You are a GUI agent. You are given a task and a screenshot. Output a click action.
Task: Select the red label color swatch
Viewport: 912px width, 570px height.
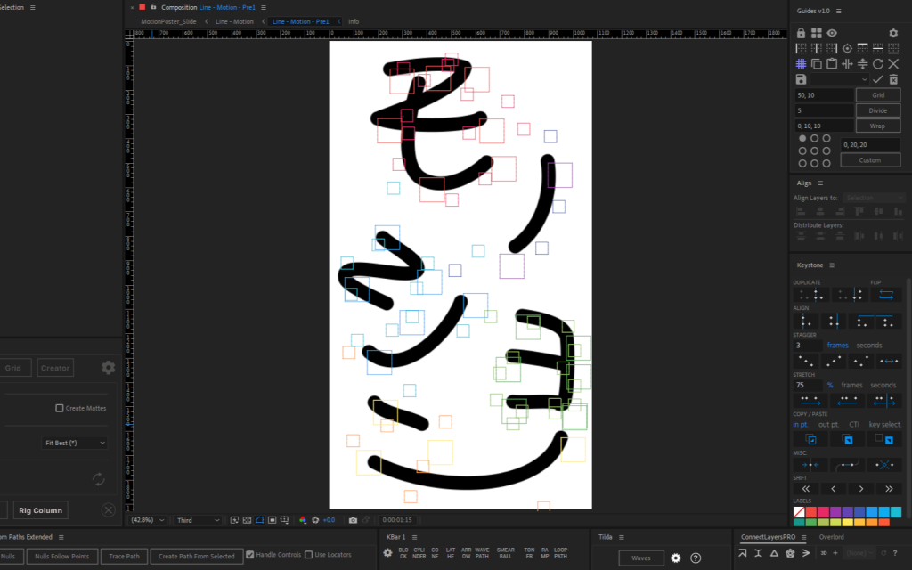(x=810, y=512)
